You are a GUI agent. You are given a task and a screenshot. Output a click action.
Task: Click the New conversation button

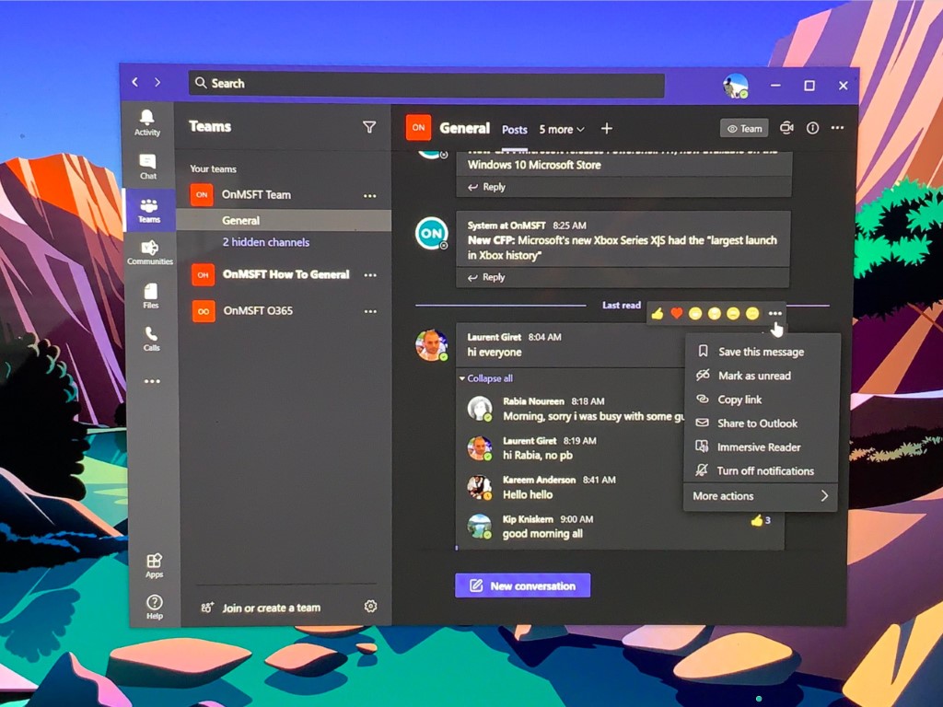(522, 585)
